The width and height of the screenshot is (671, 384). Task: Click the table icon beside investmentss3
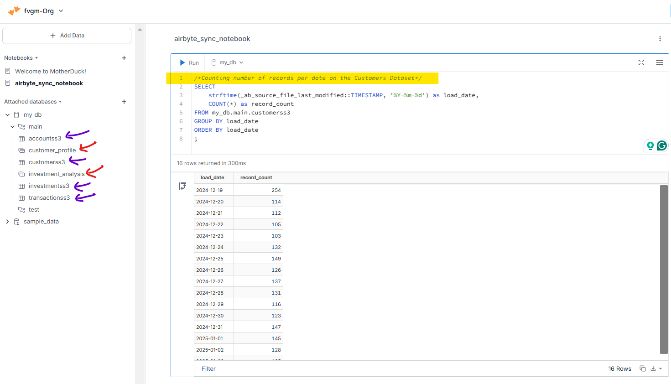coord(21,186)
